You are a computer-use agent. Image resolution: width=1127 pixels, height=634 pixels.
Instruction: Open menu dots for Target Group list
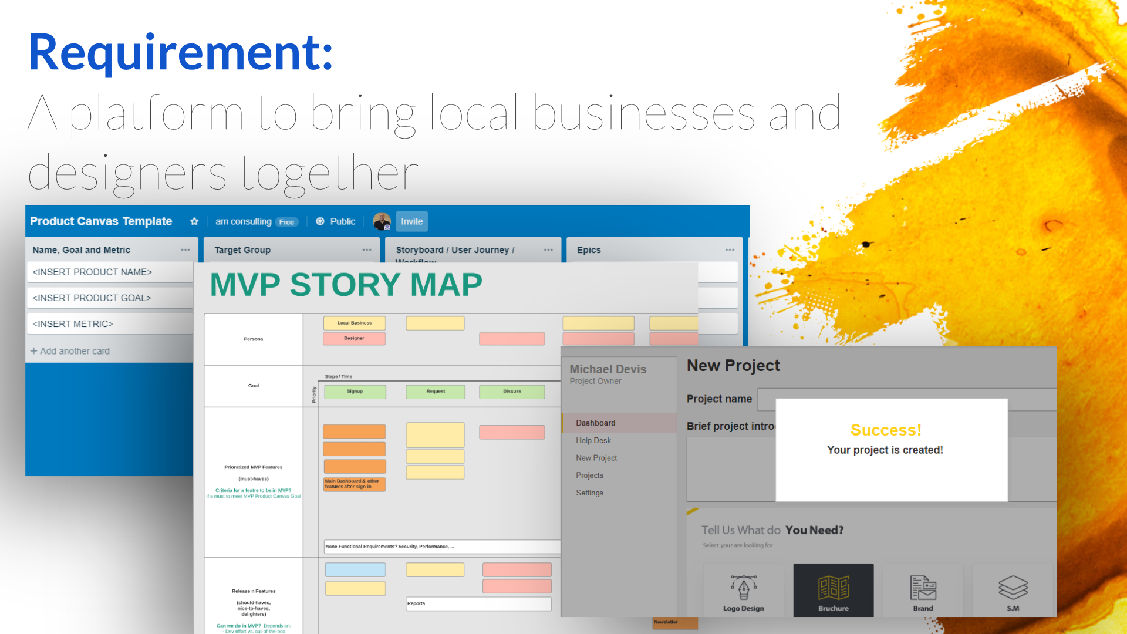coord(367,250)
